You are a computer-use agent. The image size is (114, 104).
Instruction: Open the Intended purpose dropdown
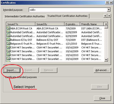tap(109, 10)
